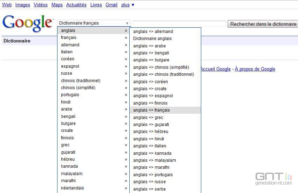
Task: Choose anglais <> russe option
Action: point(149,182)
